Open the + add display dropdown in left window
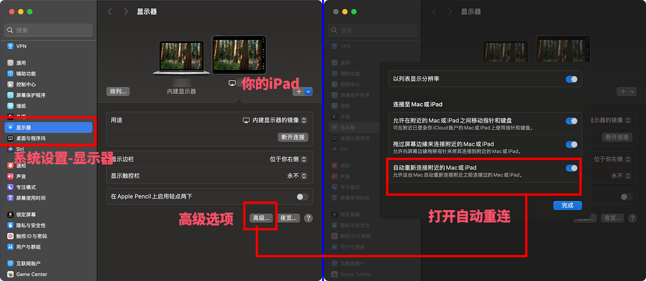The image size is (646, 281). pos(302,92)
